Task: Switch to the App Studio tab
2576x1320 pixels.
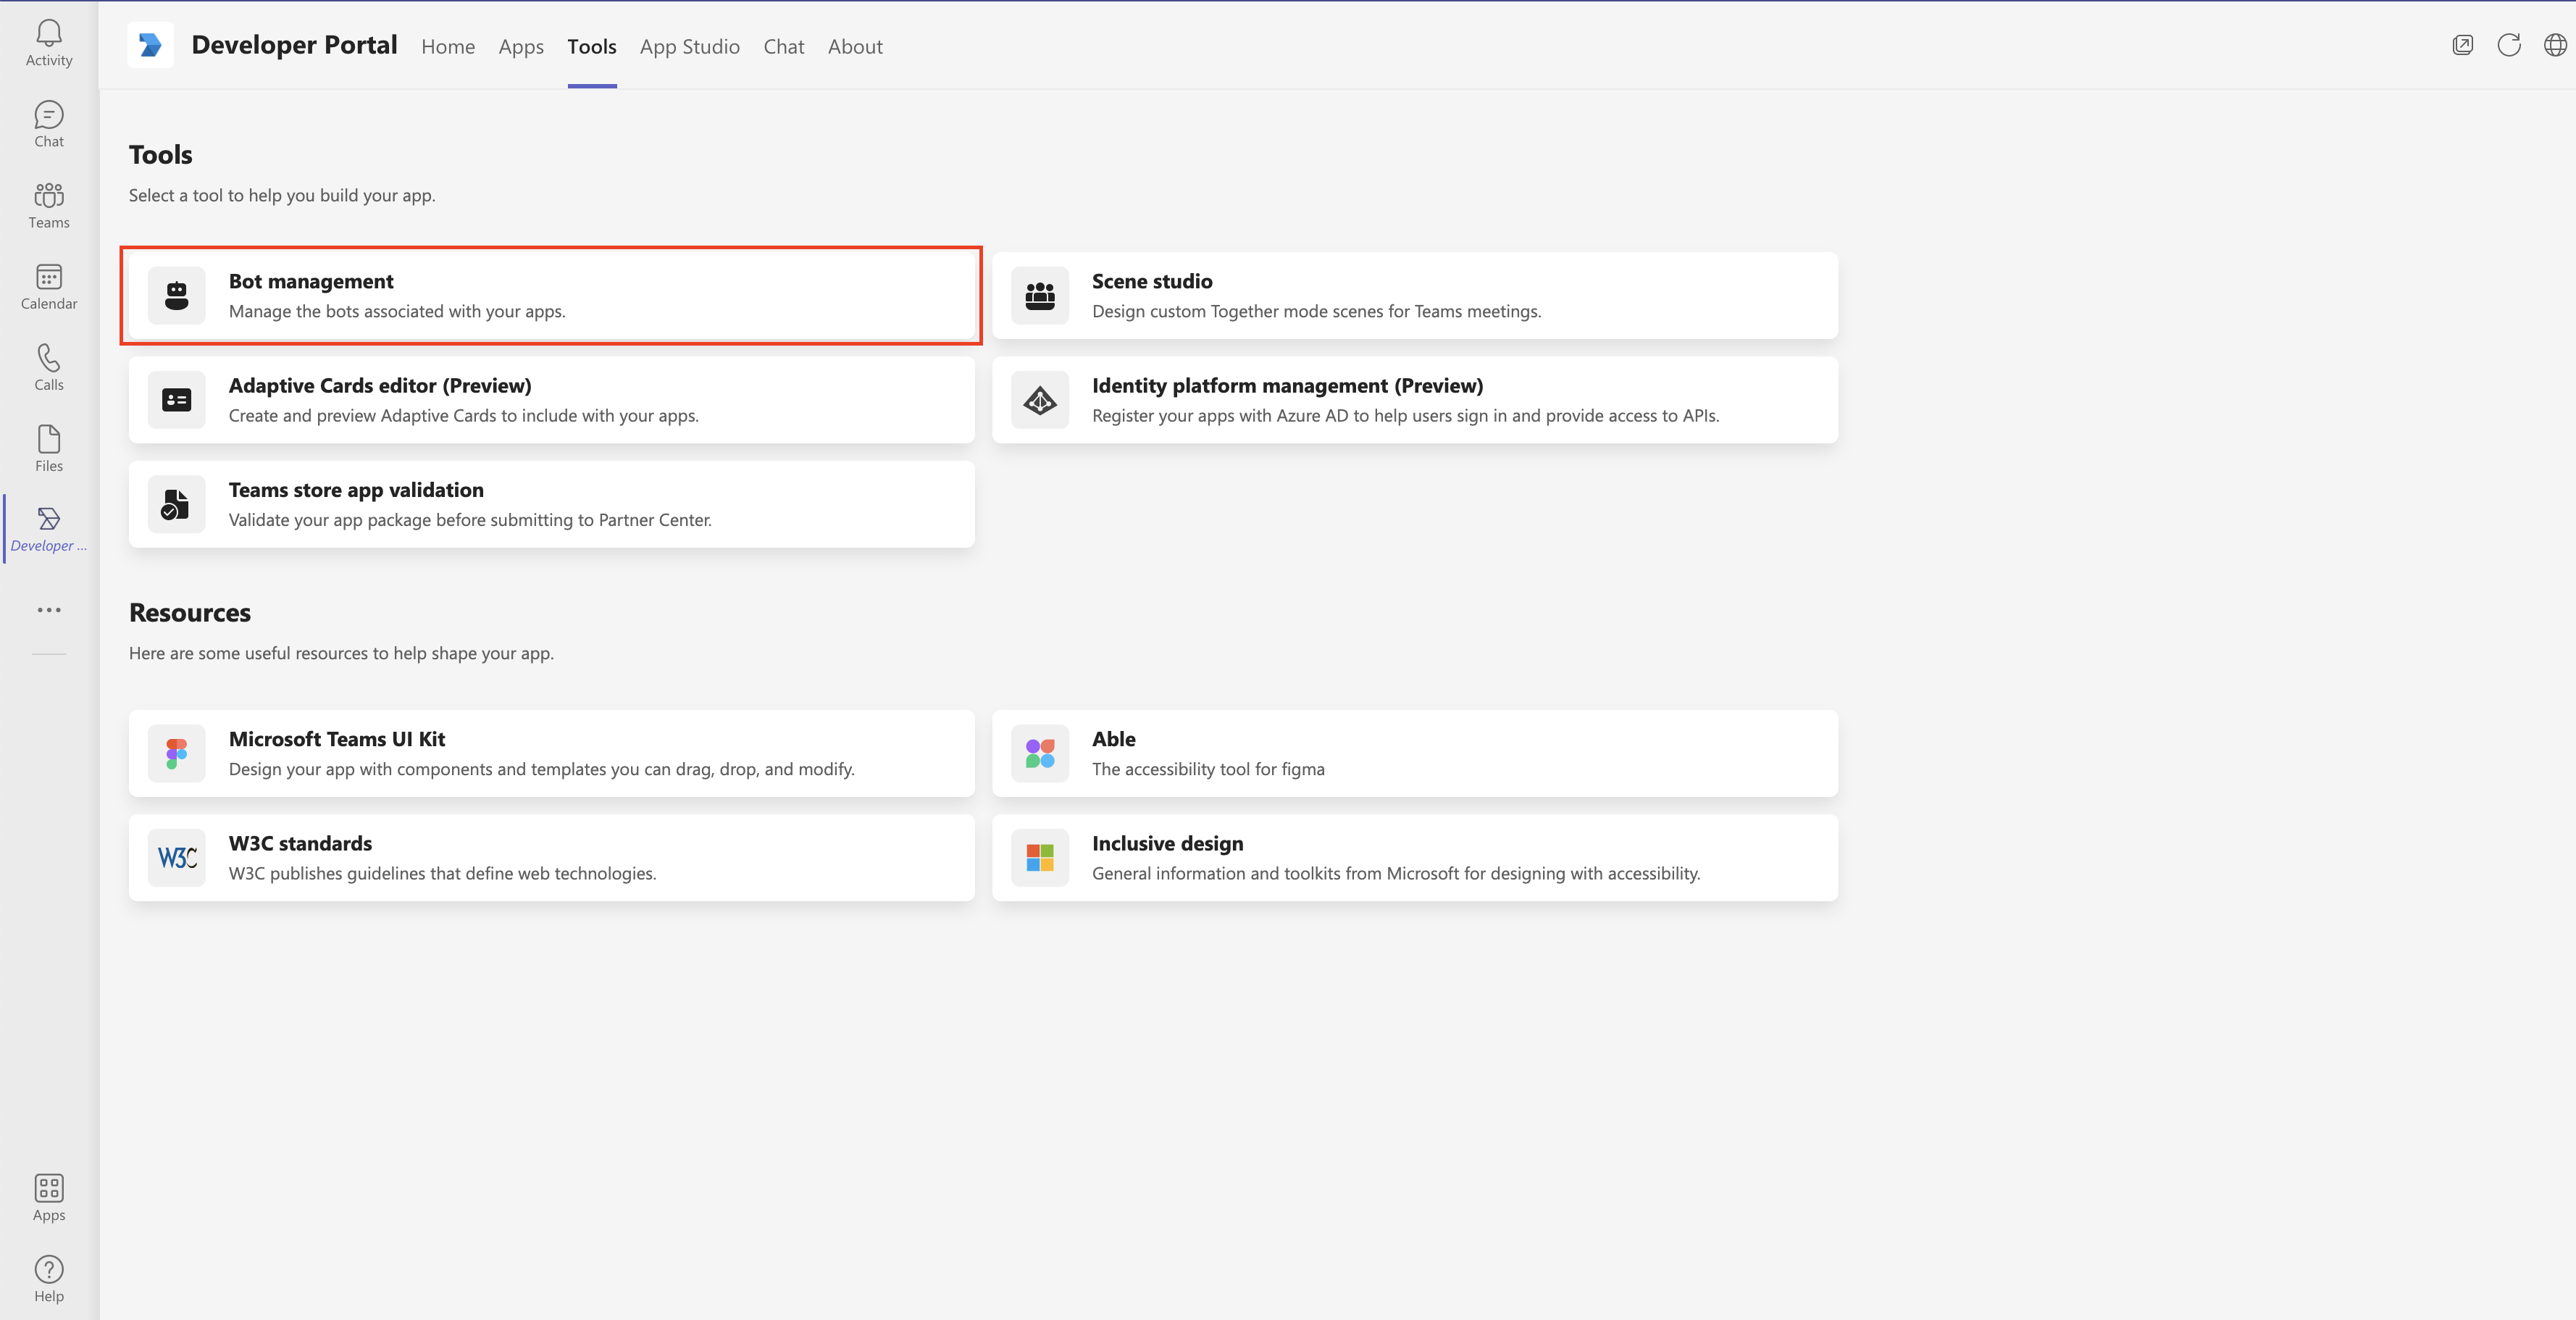Action: tap(689, 46)
